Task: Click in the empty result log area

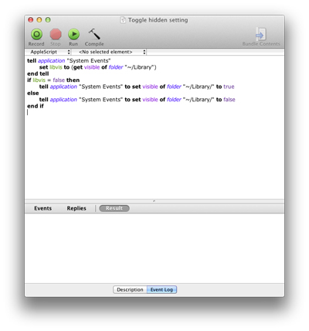Action: pos(154,248)
